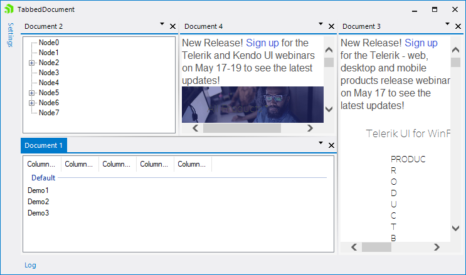Select Node7 tree item
Image resolution: width=466 pixels, height=275 pixels.
49,113
